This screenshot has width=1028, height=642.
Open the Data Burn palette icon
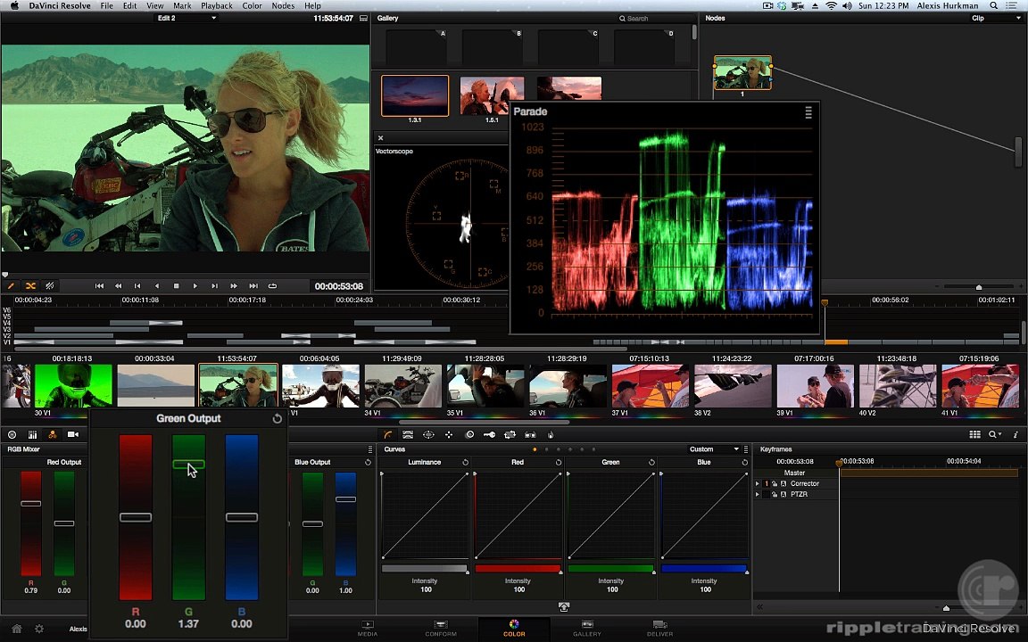(x=551, y=434)
